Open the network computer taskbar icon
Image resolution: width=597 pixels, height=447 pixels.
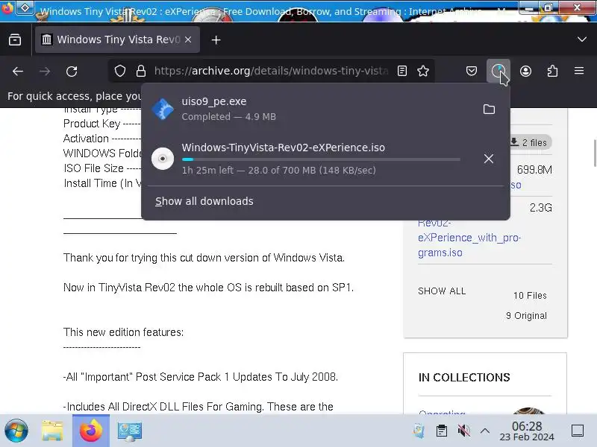(x=130, y=431)
